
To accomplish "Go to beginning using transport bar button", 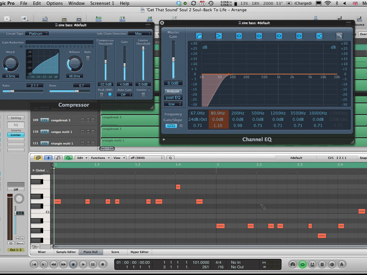I will [x=34, y=265].
